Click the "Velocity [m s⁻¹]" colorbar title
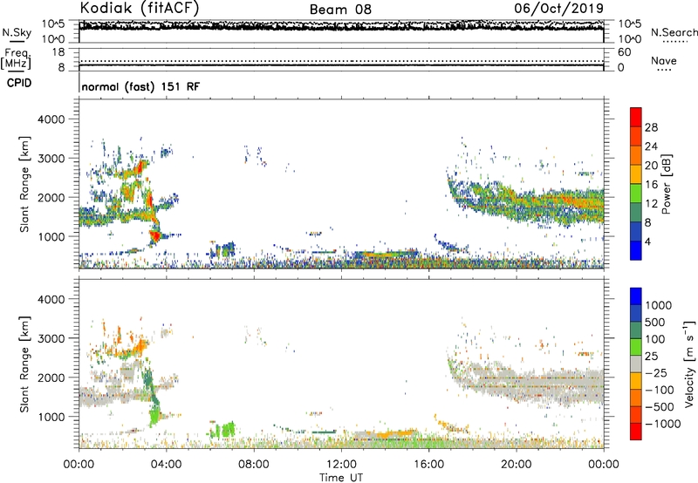This screenshot has height=483, width=698. [689, 364]
